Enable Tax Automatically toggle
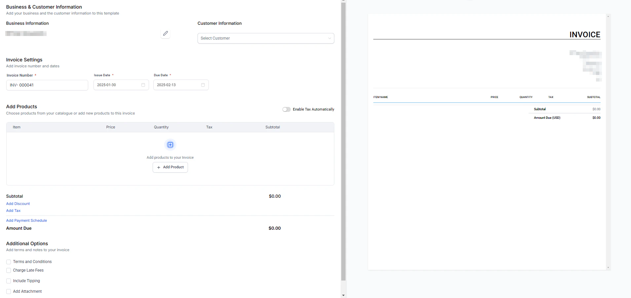Image resolution: width=631 pixels, height=298 pixels. pos(286,109)
